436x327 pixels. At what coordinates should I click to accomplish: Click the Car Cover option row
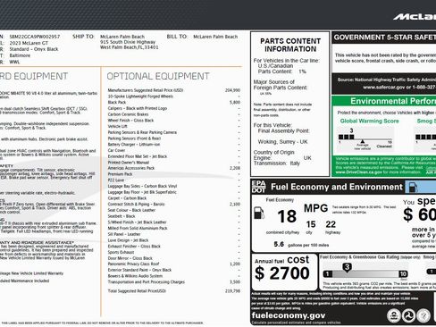(174, 150)
